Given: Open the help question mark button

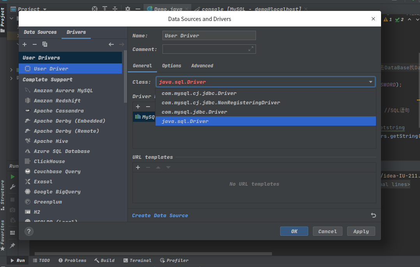Looking at the screenshot, I should coord(29,231).
